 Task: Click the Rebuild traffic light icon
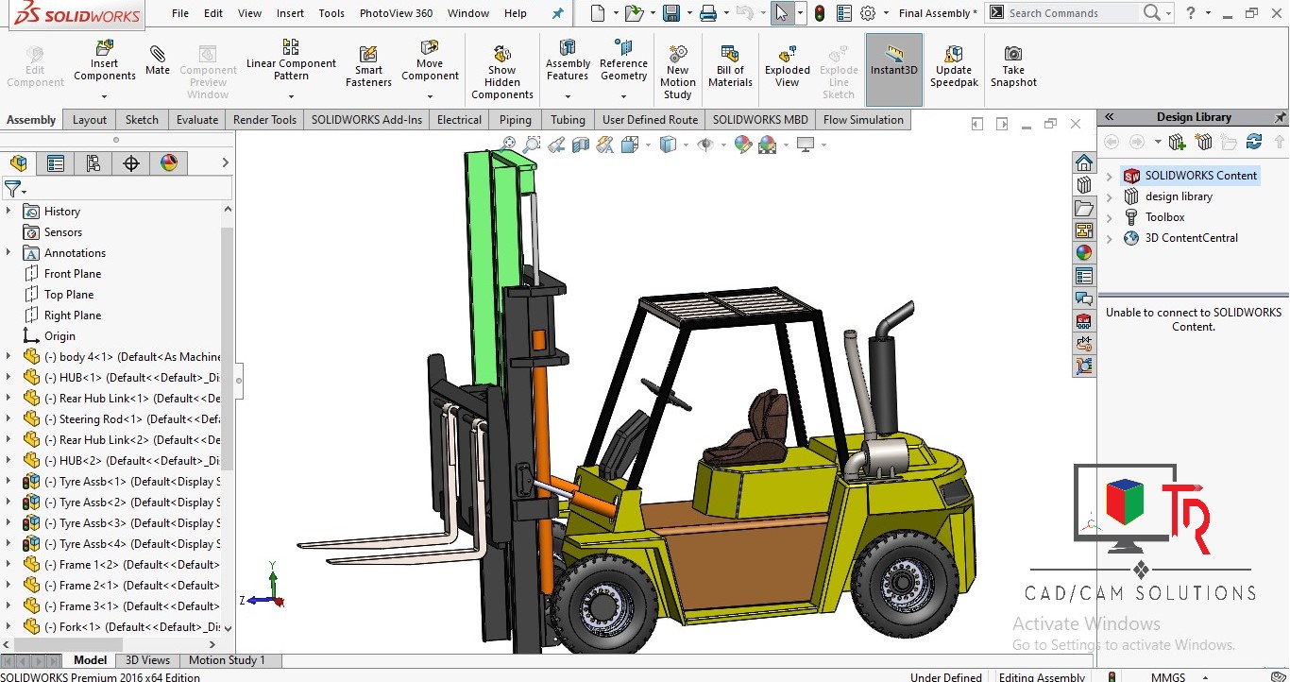(820, 13)
